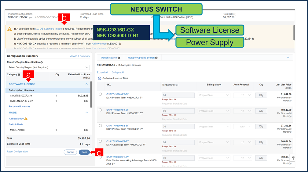Switch to Option Search tab
Screen dimensions: 308x172
[109, 58]
